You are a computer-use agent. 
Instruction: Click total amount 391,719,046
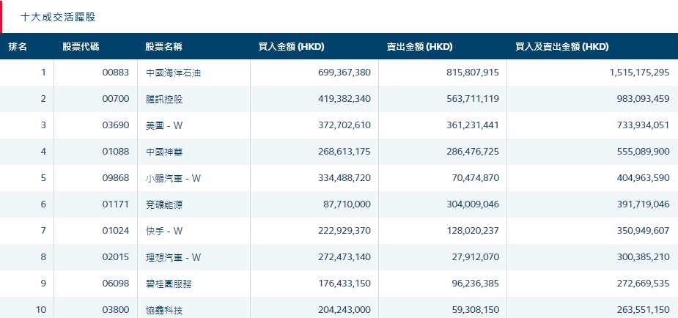[643, 204]
